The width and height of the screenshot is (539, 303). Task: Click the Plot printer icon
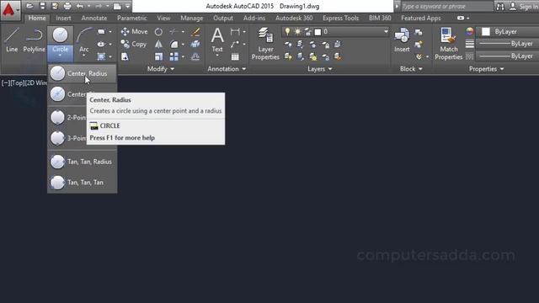pyautogui.click(x=67, y=6)
